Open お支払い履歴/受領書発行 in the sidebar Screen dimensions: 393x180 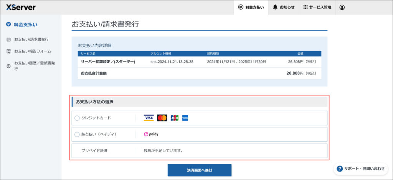35,66
